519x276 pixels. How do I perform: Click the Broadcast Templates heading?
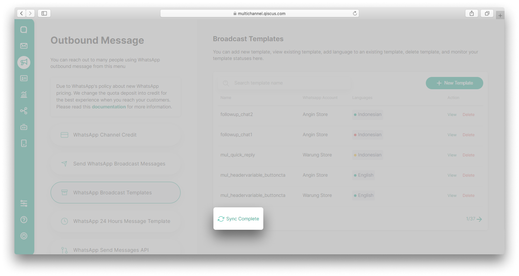coord(248,39)
